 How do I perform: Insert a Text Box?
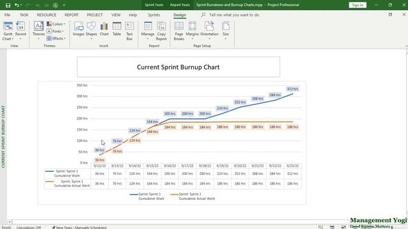129,31
